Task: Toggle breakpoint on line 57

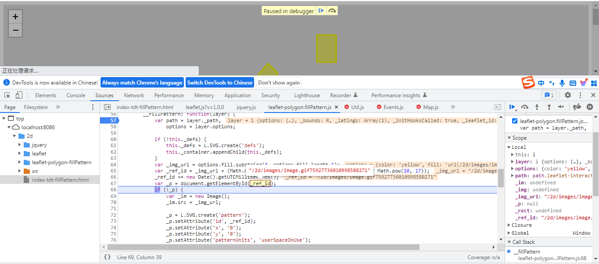Action: point(113,120)
